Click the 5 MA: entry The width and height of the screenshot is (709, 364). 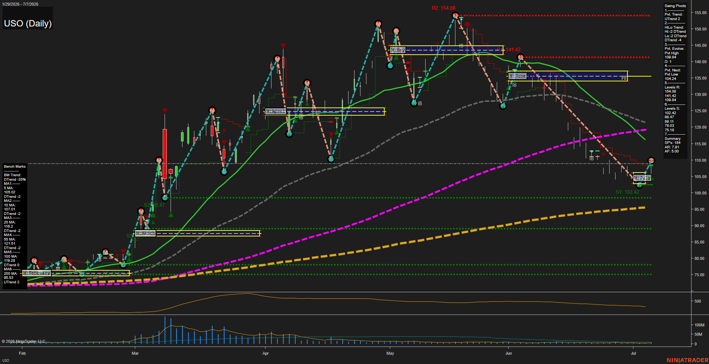9,188
